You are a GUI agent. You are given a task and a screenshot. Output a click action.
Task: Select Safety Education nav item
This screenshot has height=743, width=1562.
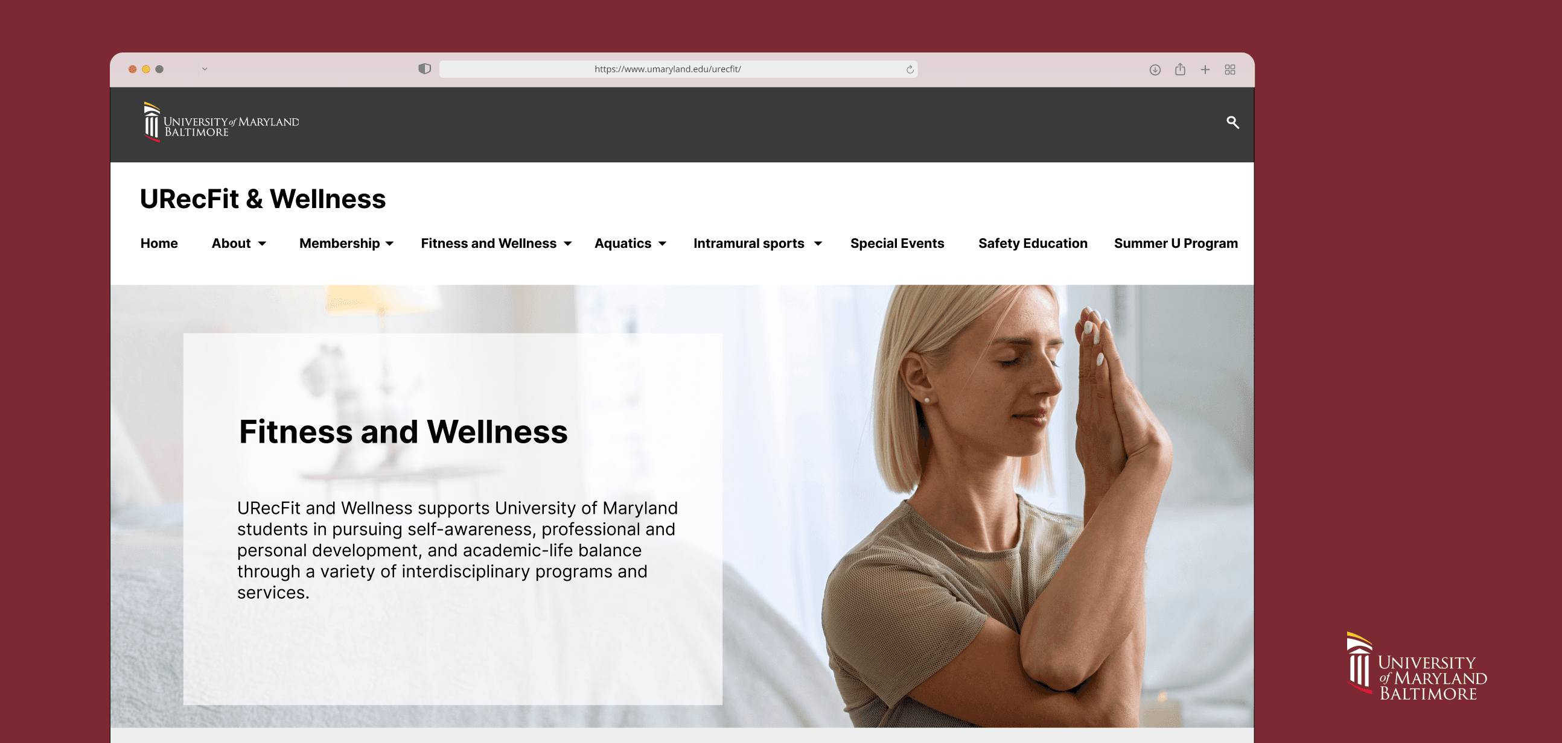(1033, 243)
